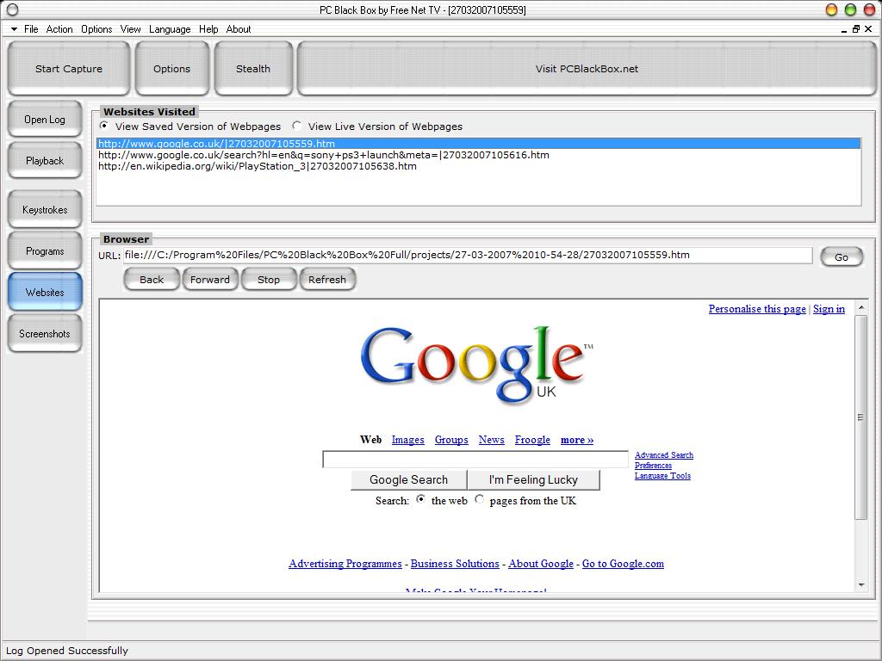Open the Help menu
This screenshot has height=661, width=882.
point(208,29)
